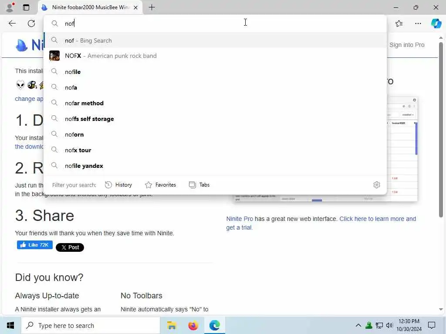Open a new tab with plus
Screen dimensions: 446x334
152,7
